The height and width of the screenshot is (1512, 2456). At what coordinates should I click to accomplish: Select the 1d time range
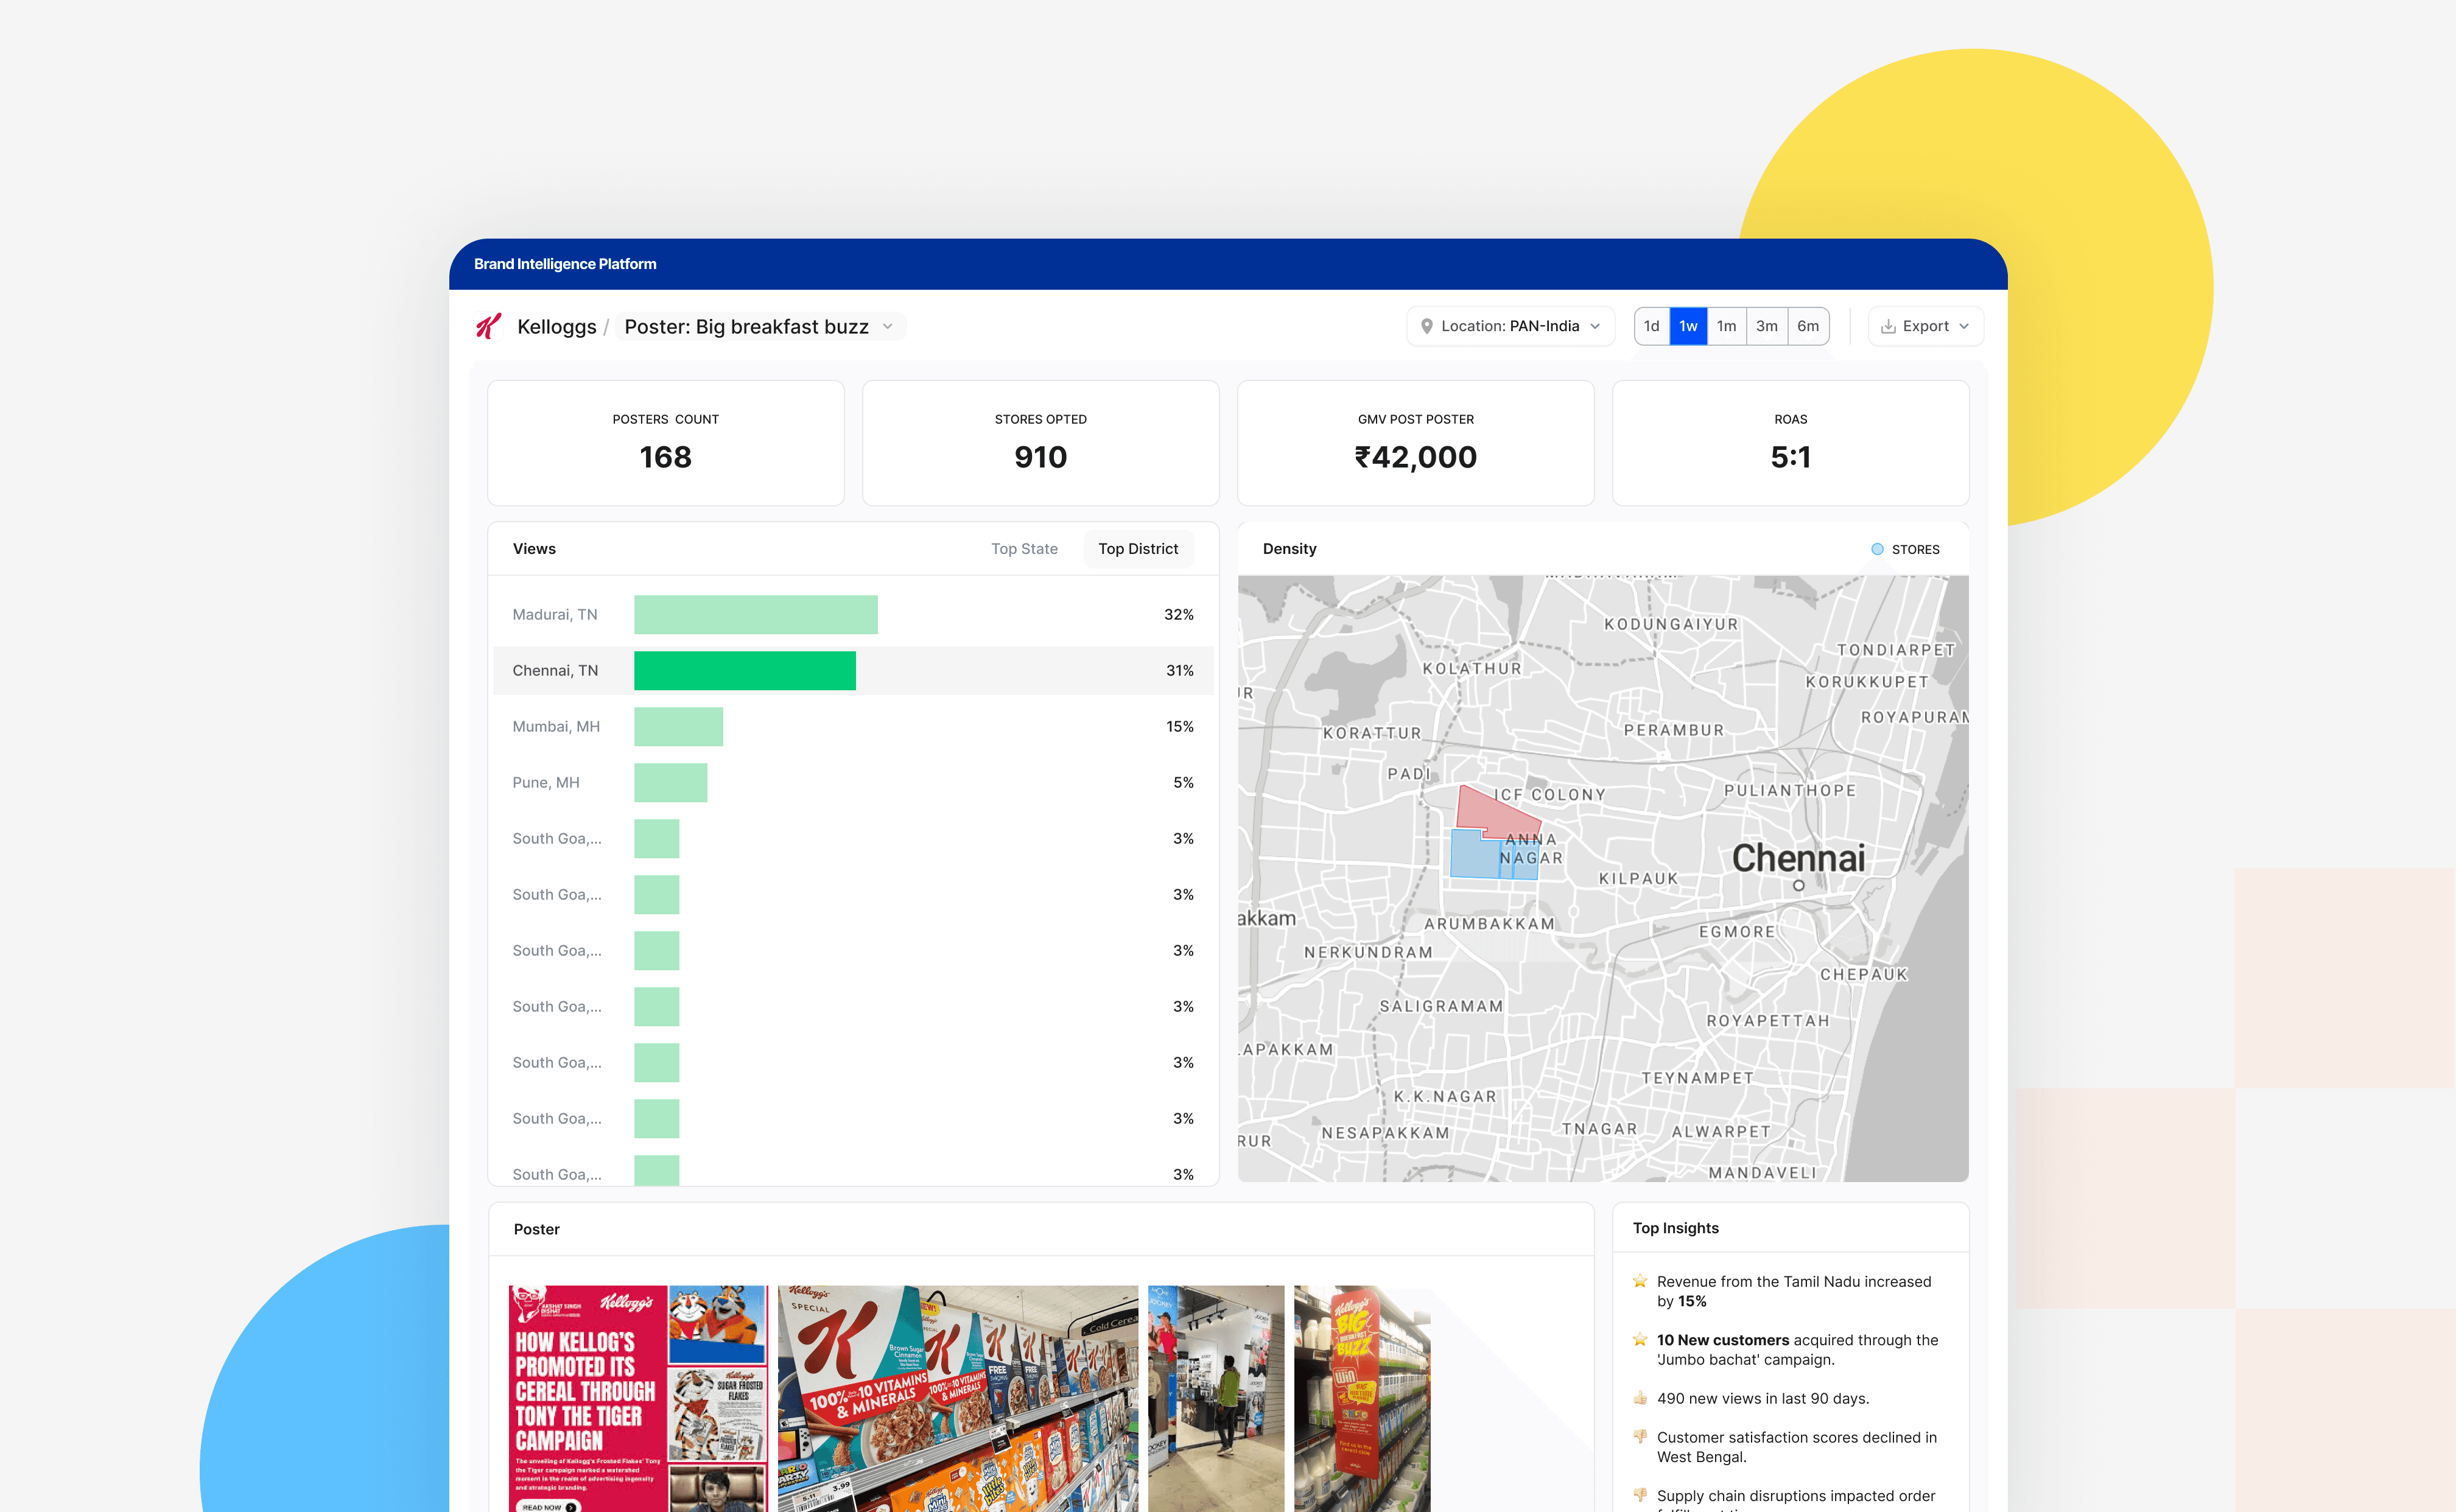(1651, 326)
